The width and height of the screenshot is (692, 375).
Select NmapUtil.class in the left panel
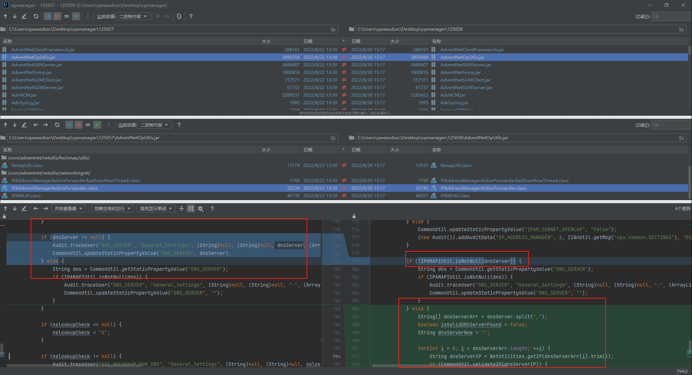pos(27,166)
